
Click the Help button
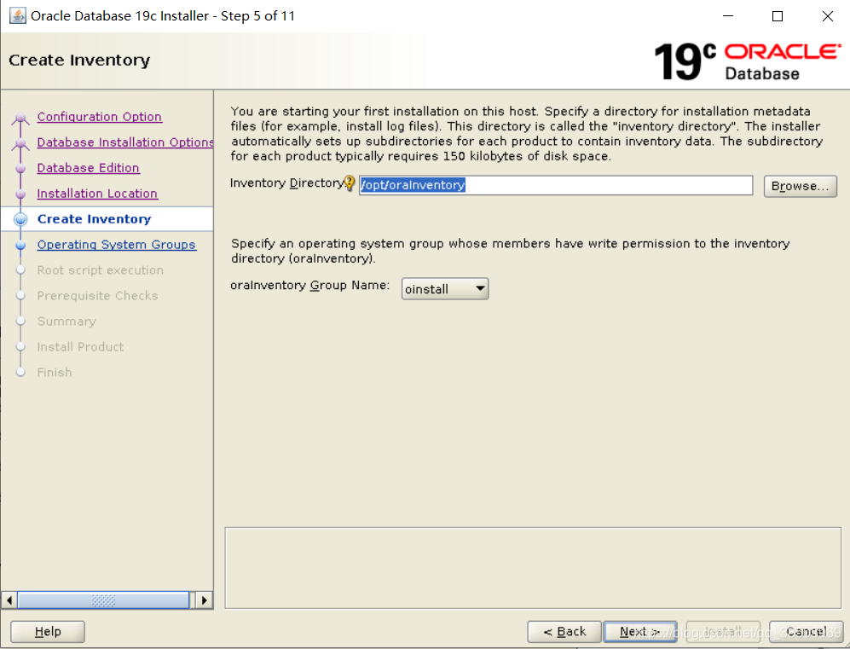(x=48, y=632)
